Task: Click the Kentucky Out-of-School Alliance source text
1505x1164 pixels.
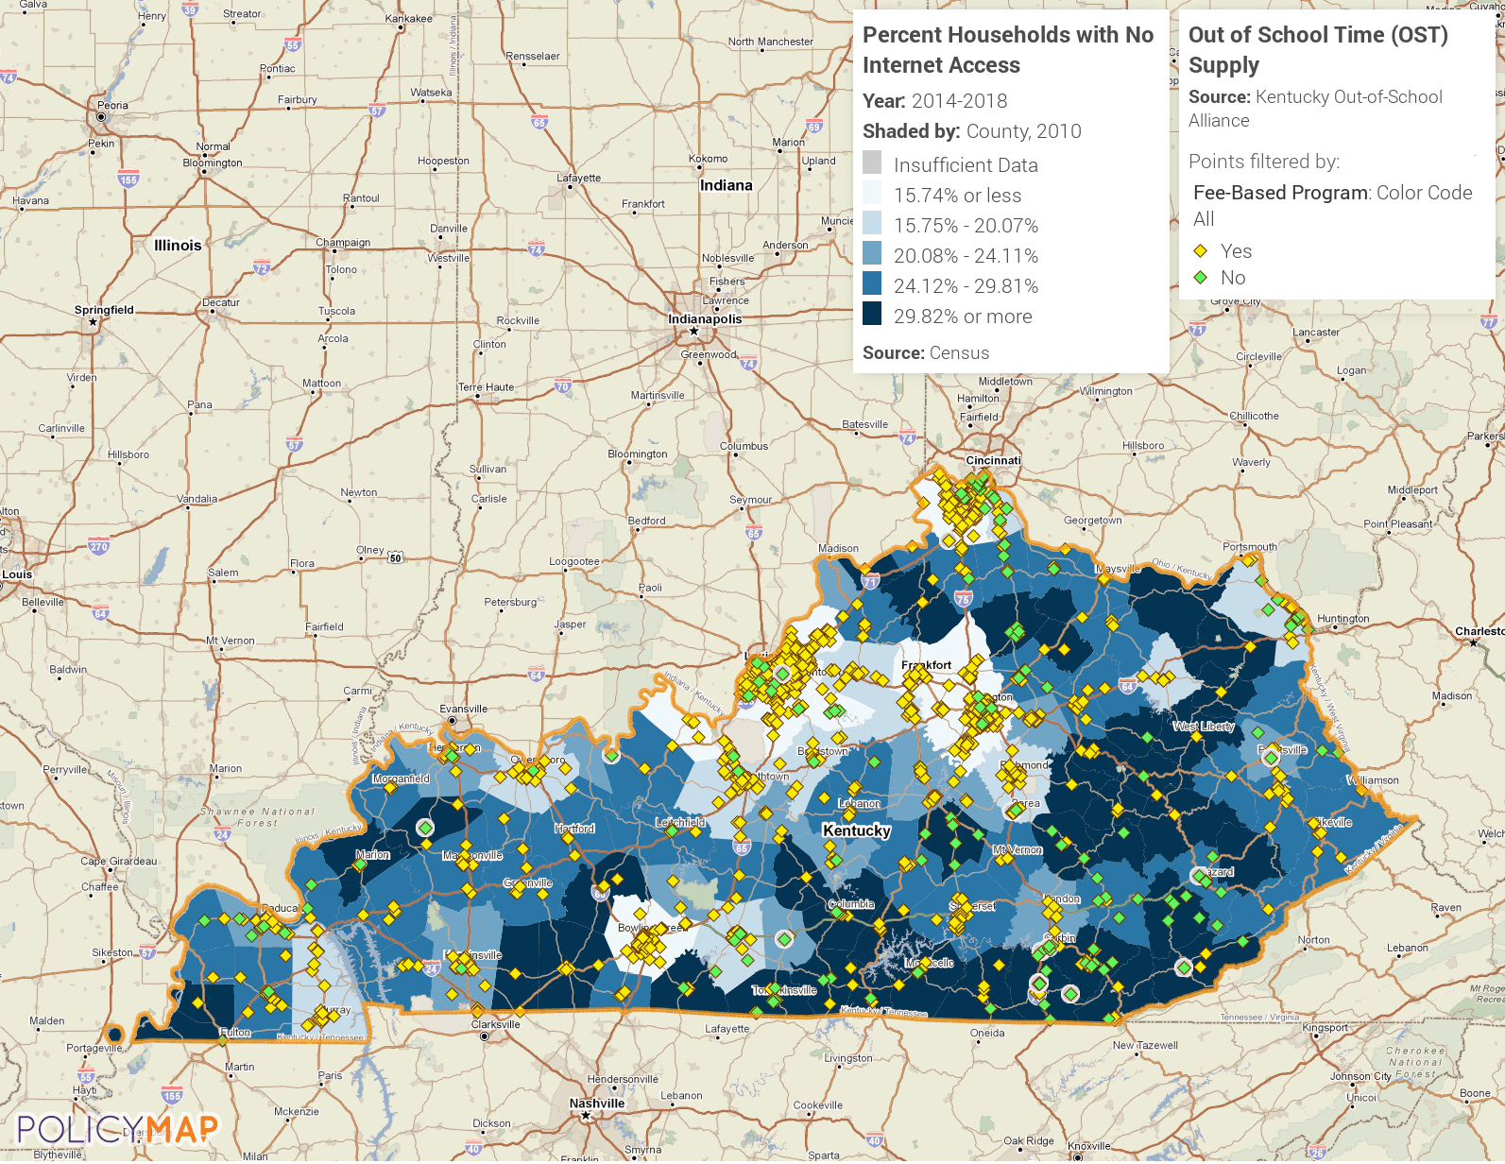Action: (1315, 109)
